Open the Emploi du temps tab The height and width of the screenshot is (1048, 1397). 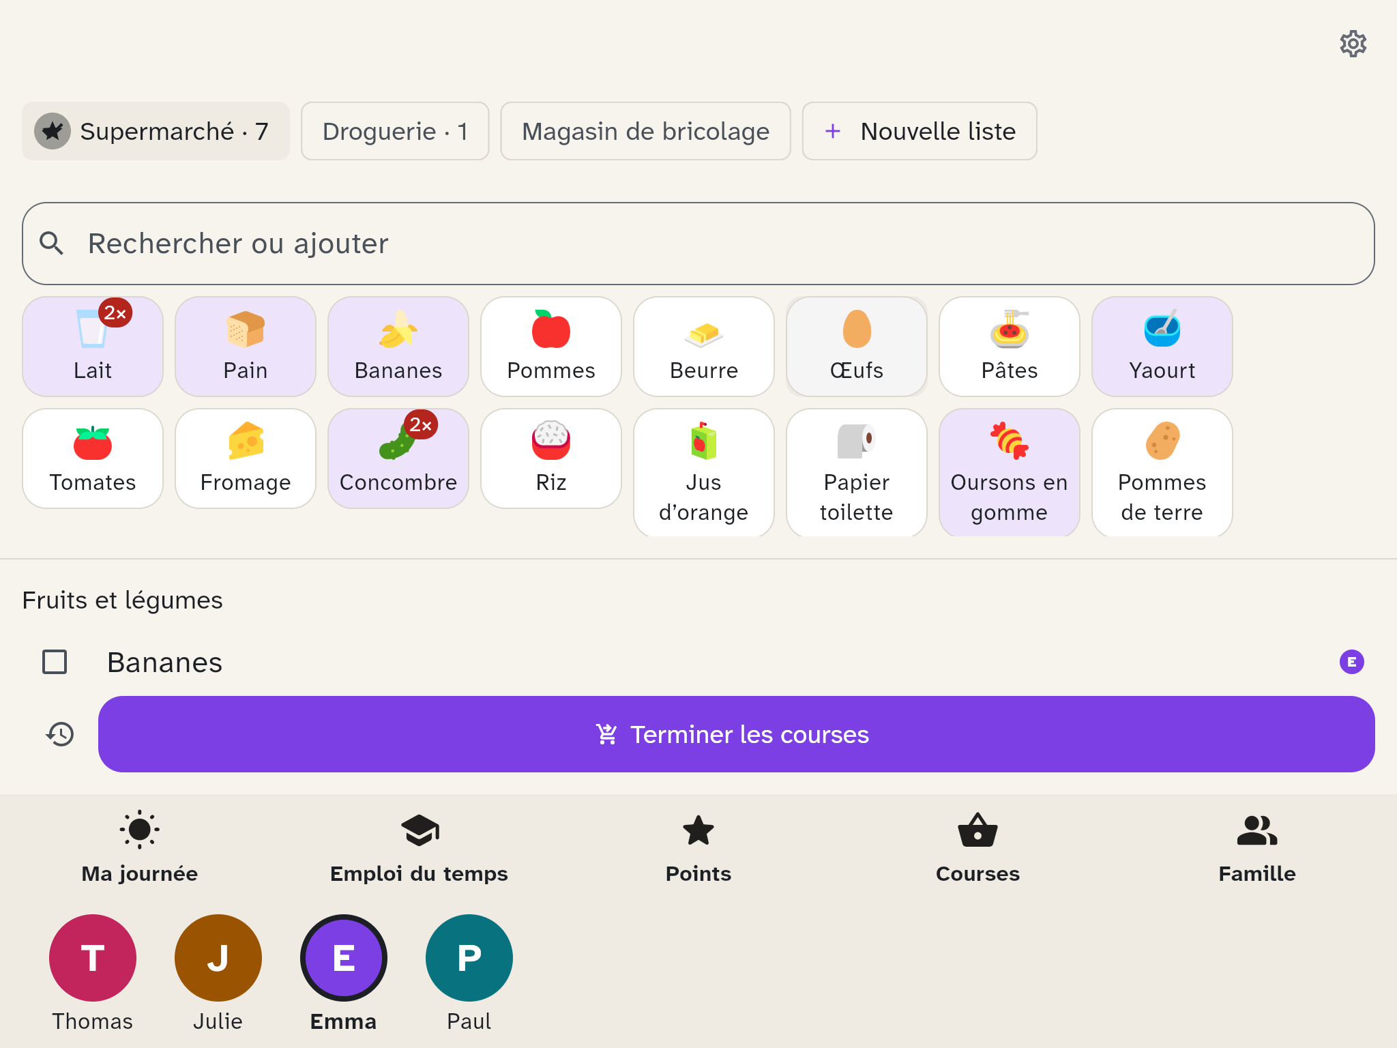(x=419, y=847)
